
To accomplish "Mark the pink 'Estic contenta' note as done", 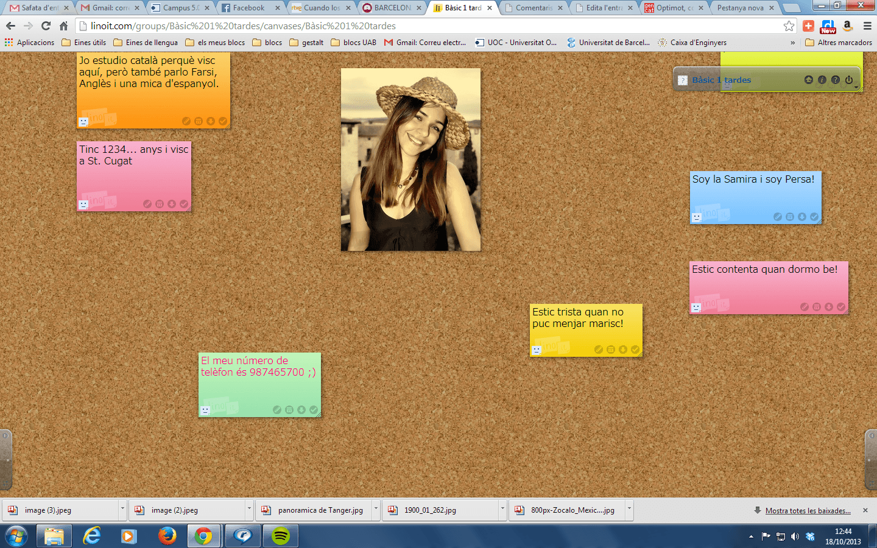I will tap(841, 307).
